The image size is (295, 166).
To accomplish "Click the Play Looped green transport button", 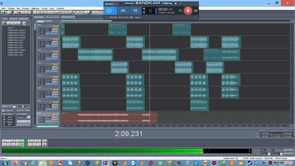I will 22,141.
